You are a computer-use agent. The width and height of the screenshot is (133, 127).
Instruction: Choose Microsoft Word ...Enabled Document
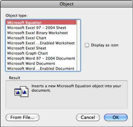point(41,68)
